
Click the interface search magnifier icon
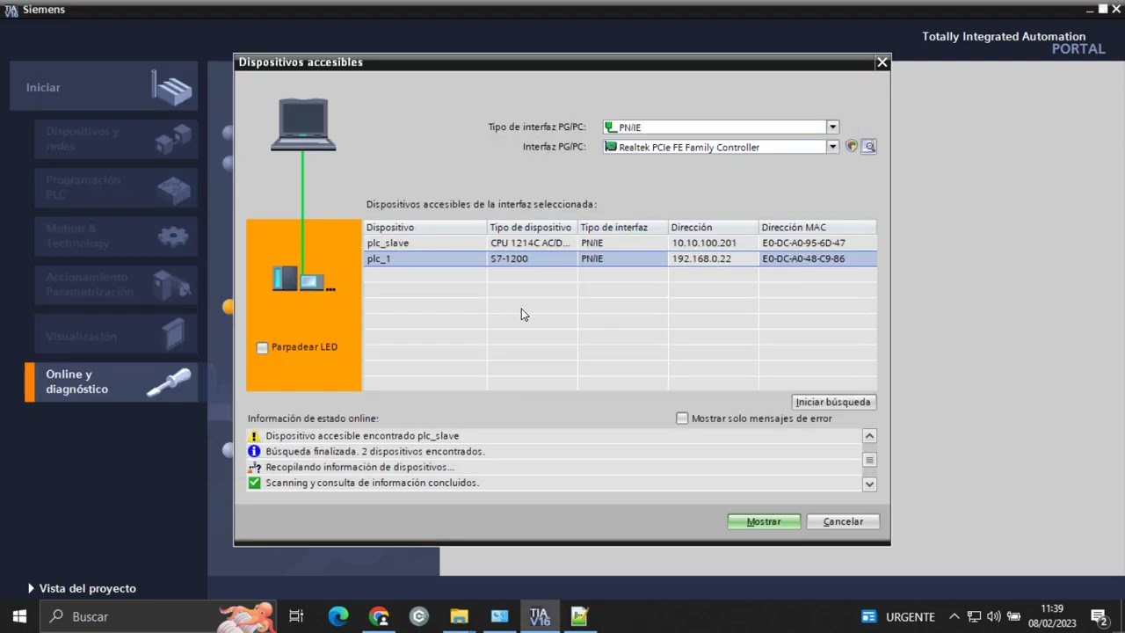[869, 147]
